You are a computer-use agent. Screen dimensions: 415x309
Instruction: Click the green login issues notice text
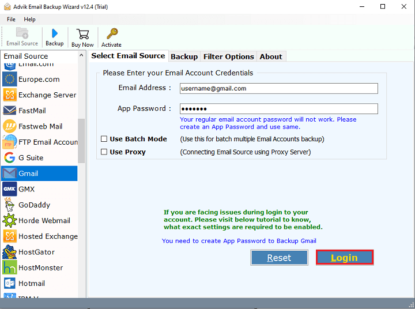click(243, 220)
